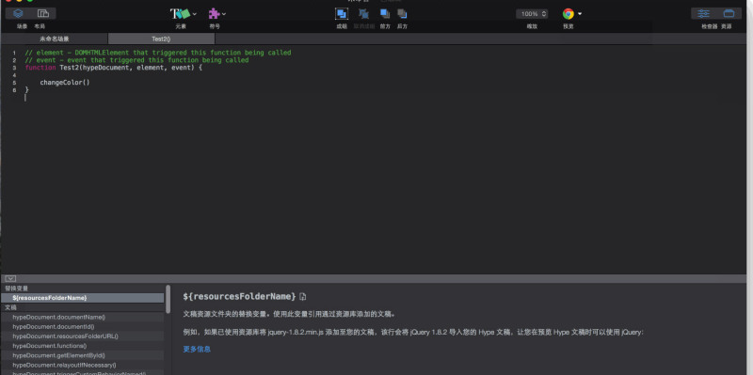Click the insert-snippet icon beside ${resourcesFolderName}
The image size is (753, 375).
click(x=302, y=297)
